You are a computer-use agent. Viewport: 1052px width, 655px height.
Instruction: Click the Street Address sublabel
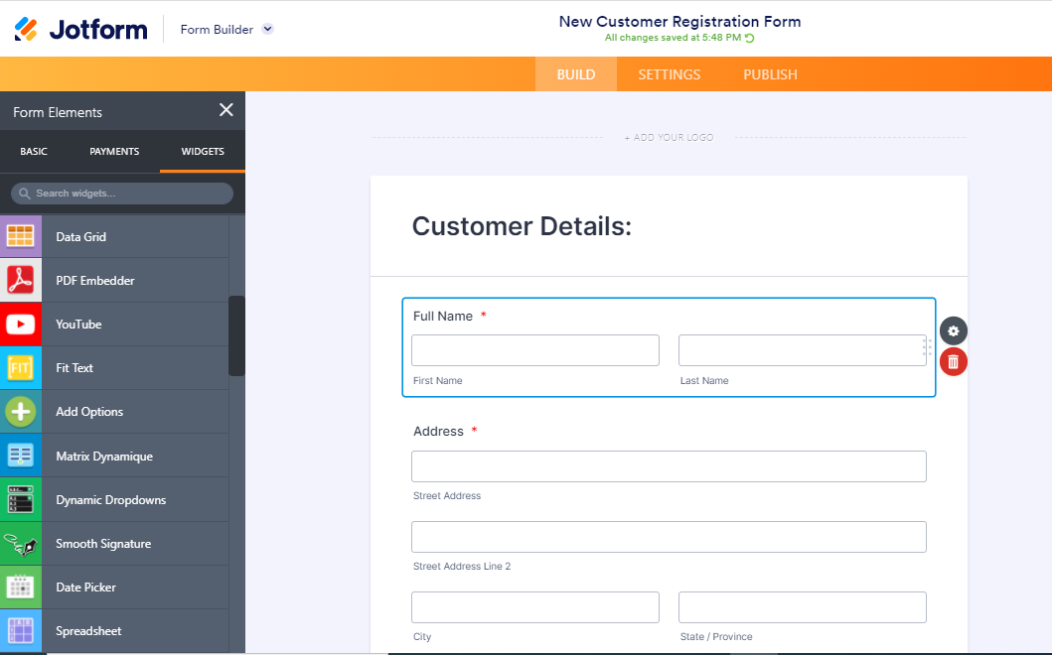(447, 495)
